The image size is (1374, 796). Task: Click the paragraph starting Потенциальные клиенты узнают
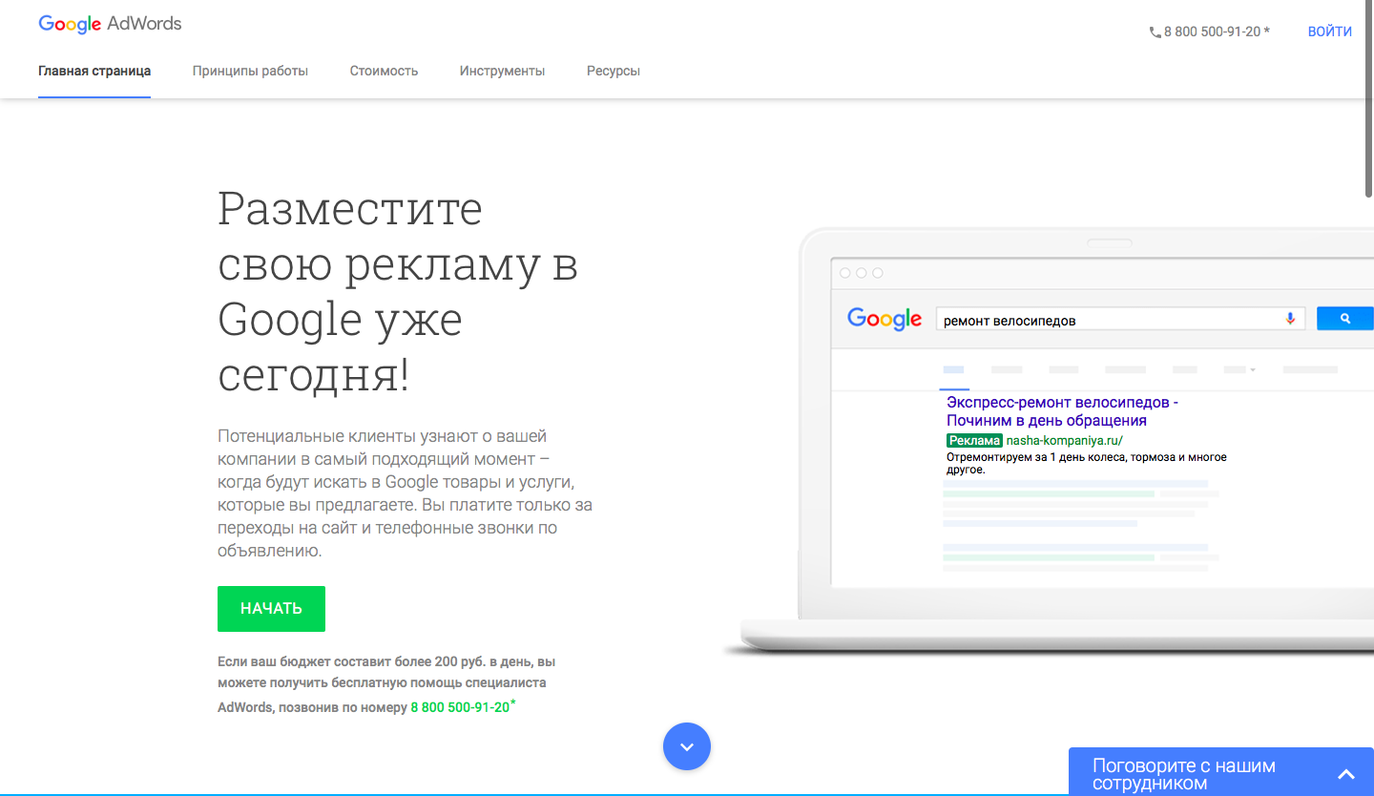click(x=405, y=493)
